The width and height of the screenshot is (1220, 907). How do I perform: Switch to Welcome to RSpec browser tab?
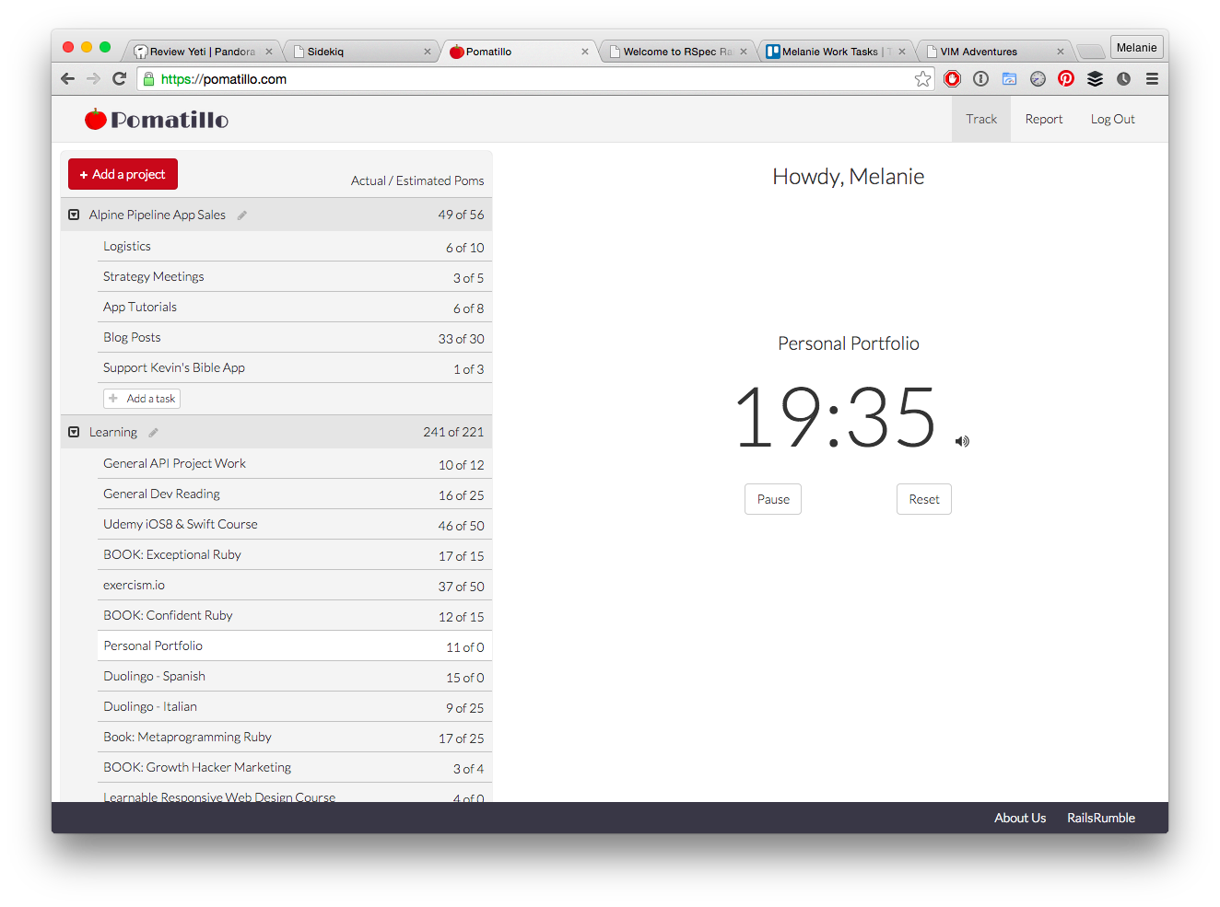677,52
